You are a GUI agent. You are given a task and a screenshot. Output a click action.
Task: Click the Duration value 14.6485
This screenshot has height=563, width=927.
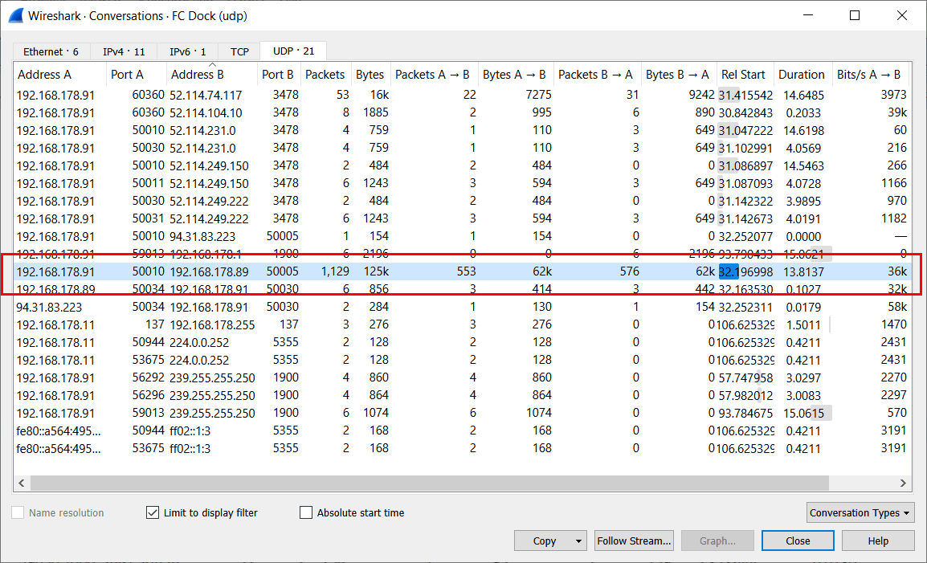coord(803,96)
